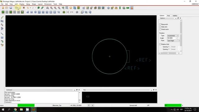Click the highlighted red icon ending top toolbar
Viewport: 199px width, 112px height.
132,8
